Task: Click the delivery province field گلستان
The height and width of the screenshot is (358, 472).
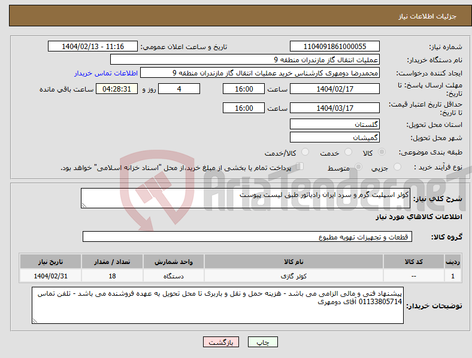Action: (334, 124)
